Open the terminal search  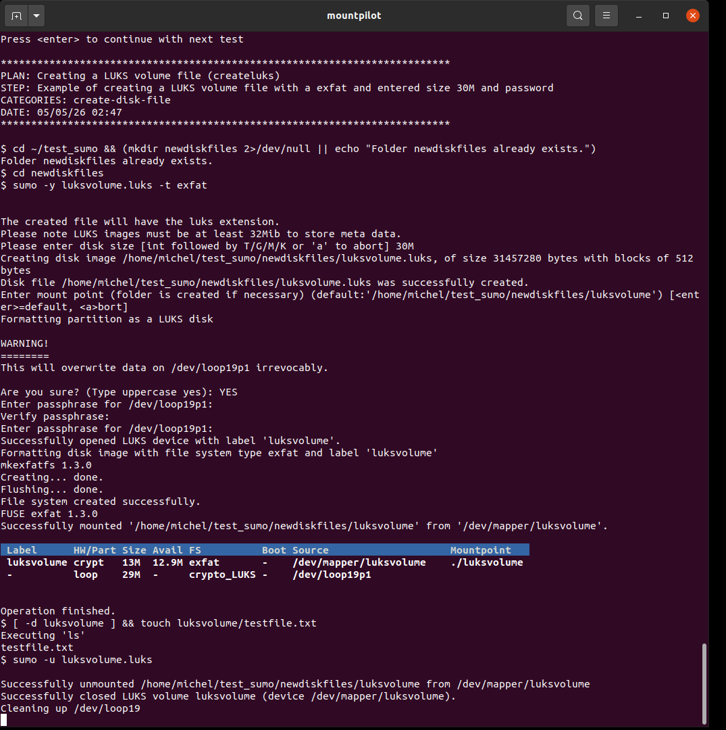577,16
